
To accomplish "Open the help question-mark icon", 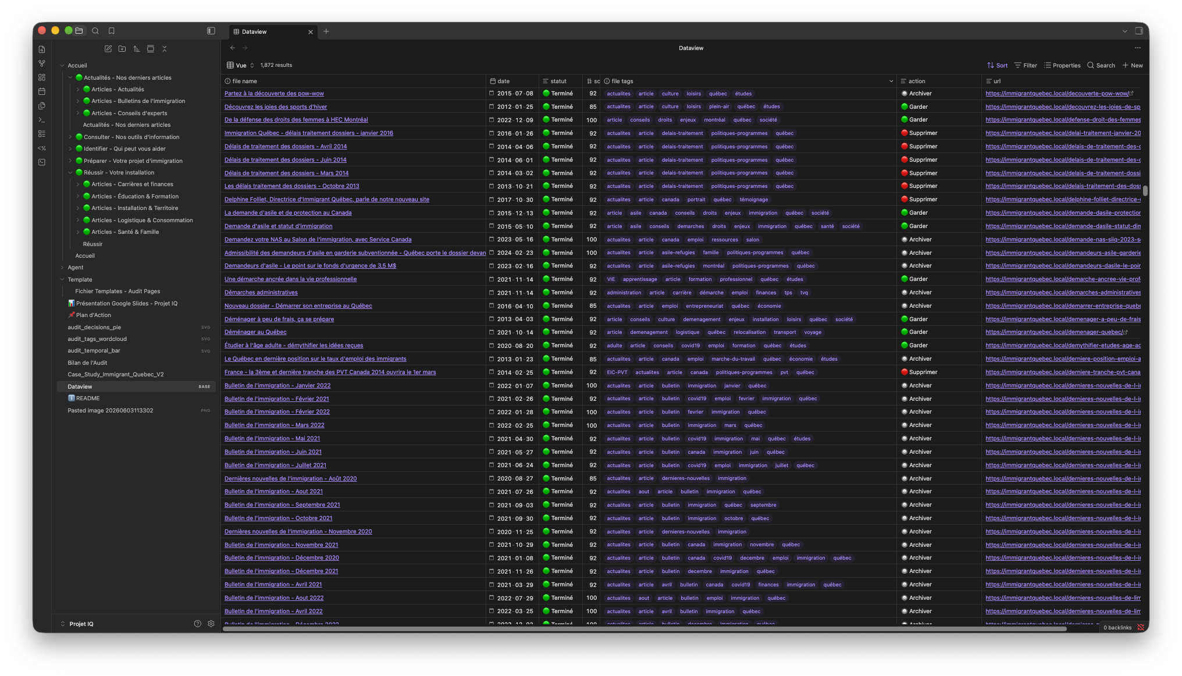I will [x=198, y=624].
